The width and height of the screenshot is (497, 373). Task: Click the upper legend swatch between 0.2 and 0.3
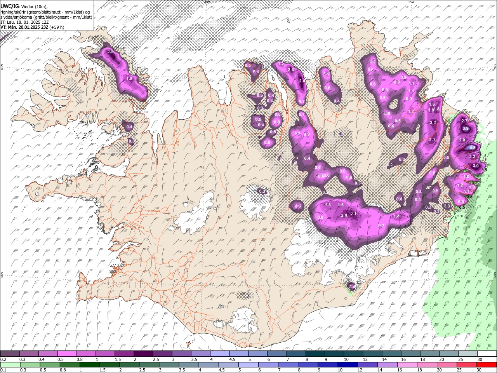click(x=10, y=354)
